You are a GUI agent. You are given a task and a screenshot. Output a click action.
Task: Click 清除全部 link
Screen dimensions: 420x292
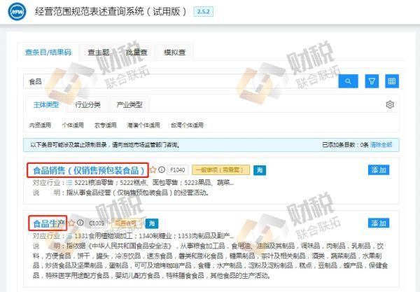pos(381,145)
